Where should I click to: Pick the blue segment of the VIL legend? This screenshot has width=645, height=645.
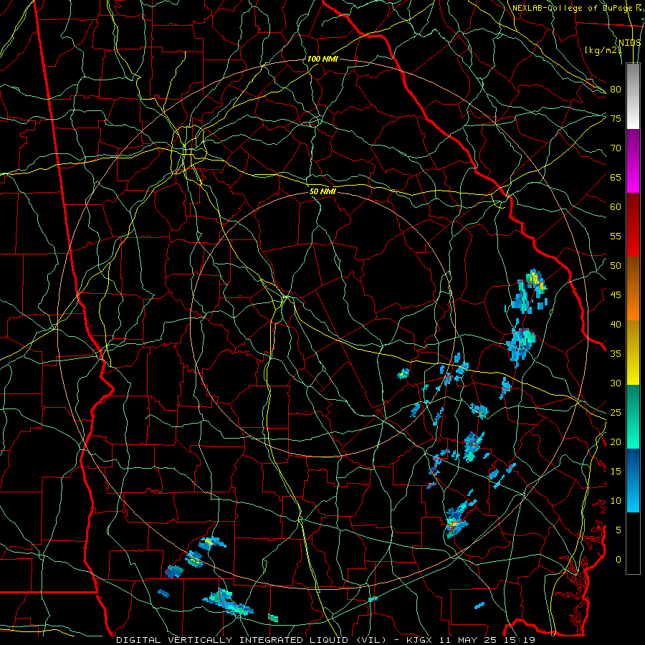point(633,480)
